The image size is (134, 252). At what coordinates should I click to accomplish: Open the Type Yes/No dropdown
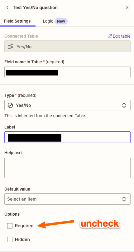point(67,105)
